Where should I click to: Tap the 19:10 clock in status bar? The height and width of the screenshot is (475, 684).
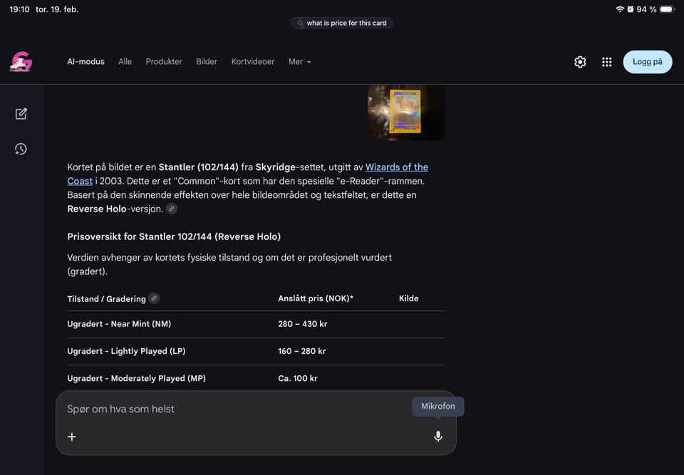[x=19, y=9]
